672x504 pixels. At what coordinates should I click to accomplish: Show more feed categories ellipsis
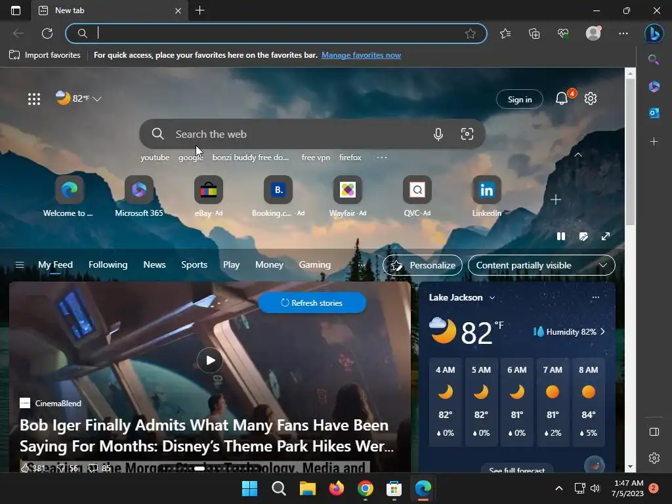pos(362,265)
